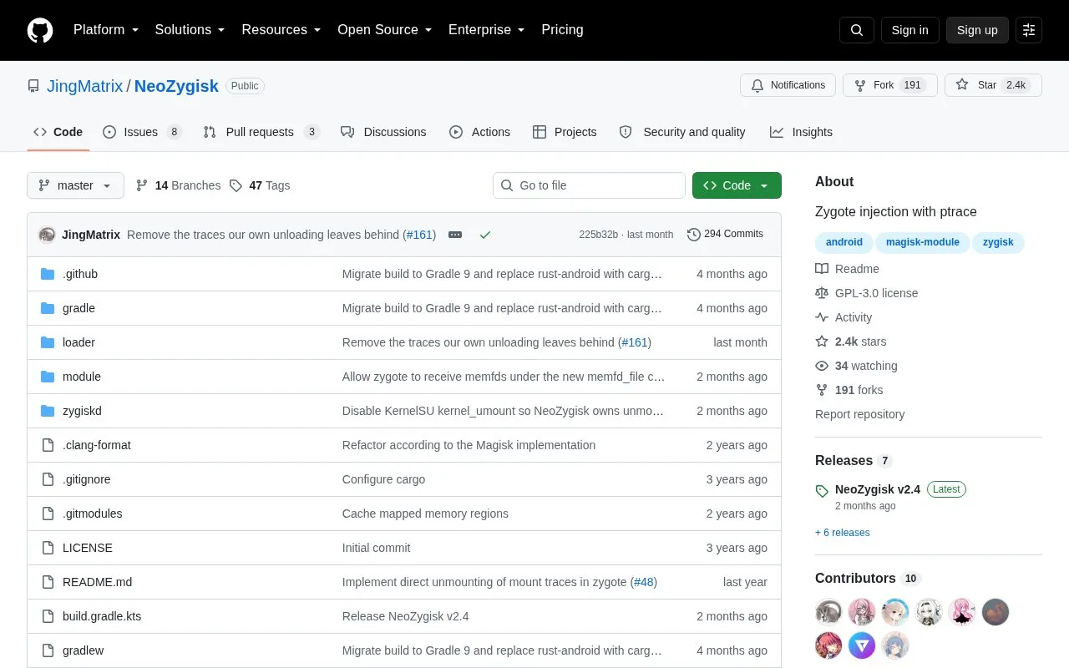Open the + 6 releases link
The height and width of the screenshot is (668, 1069).
click(x=843, y=533)
